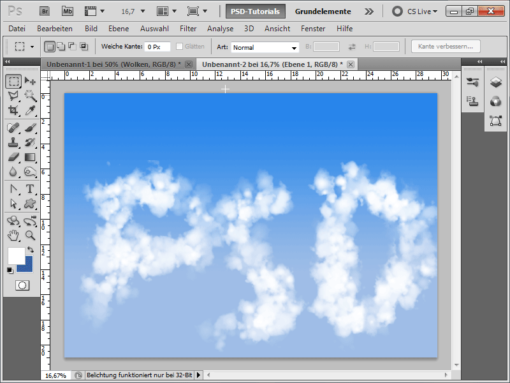
Task: Choose Subtract from Selection mode
Action: pos(72,47)
